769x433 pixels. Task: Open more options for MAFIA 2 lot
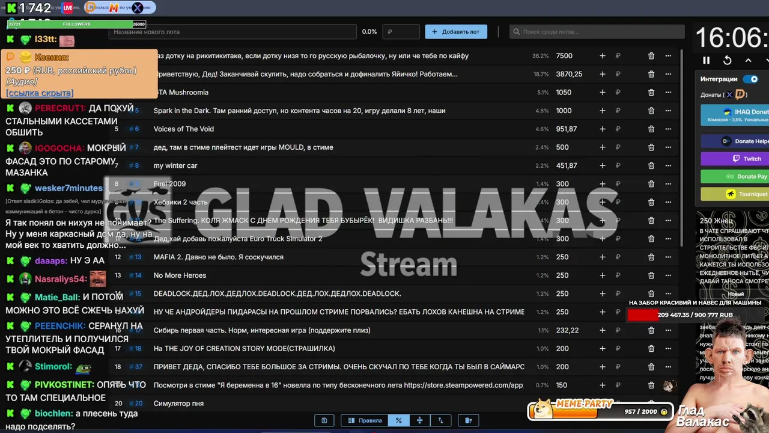[668, 257]
